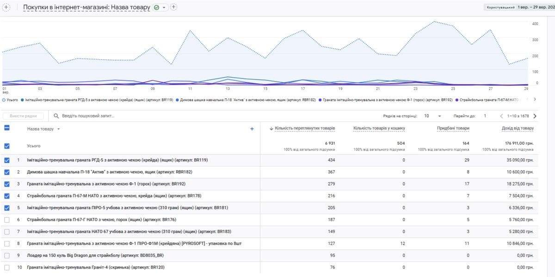This screenshot has width=555, height=277.
Task: Go to the next page of table rows
Action: (535, 116)
